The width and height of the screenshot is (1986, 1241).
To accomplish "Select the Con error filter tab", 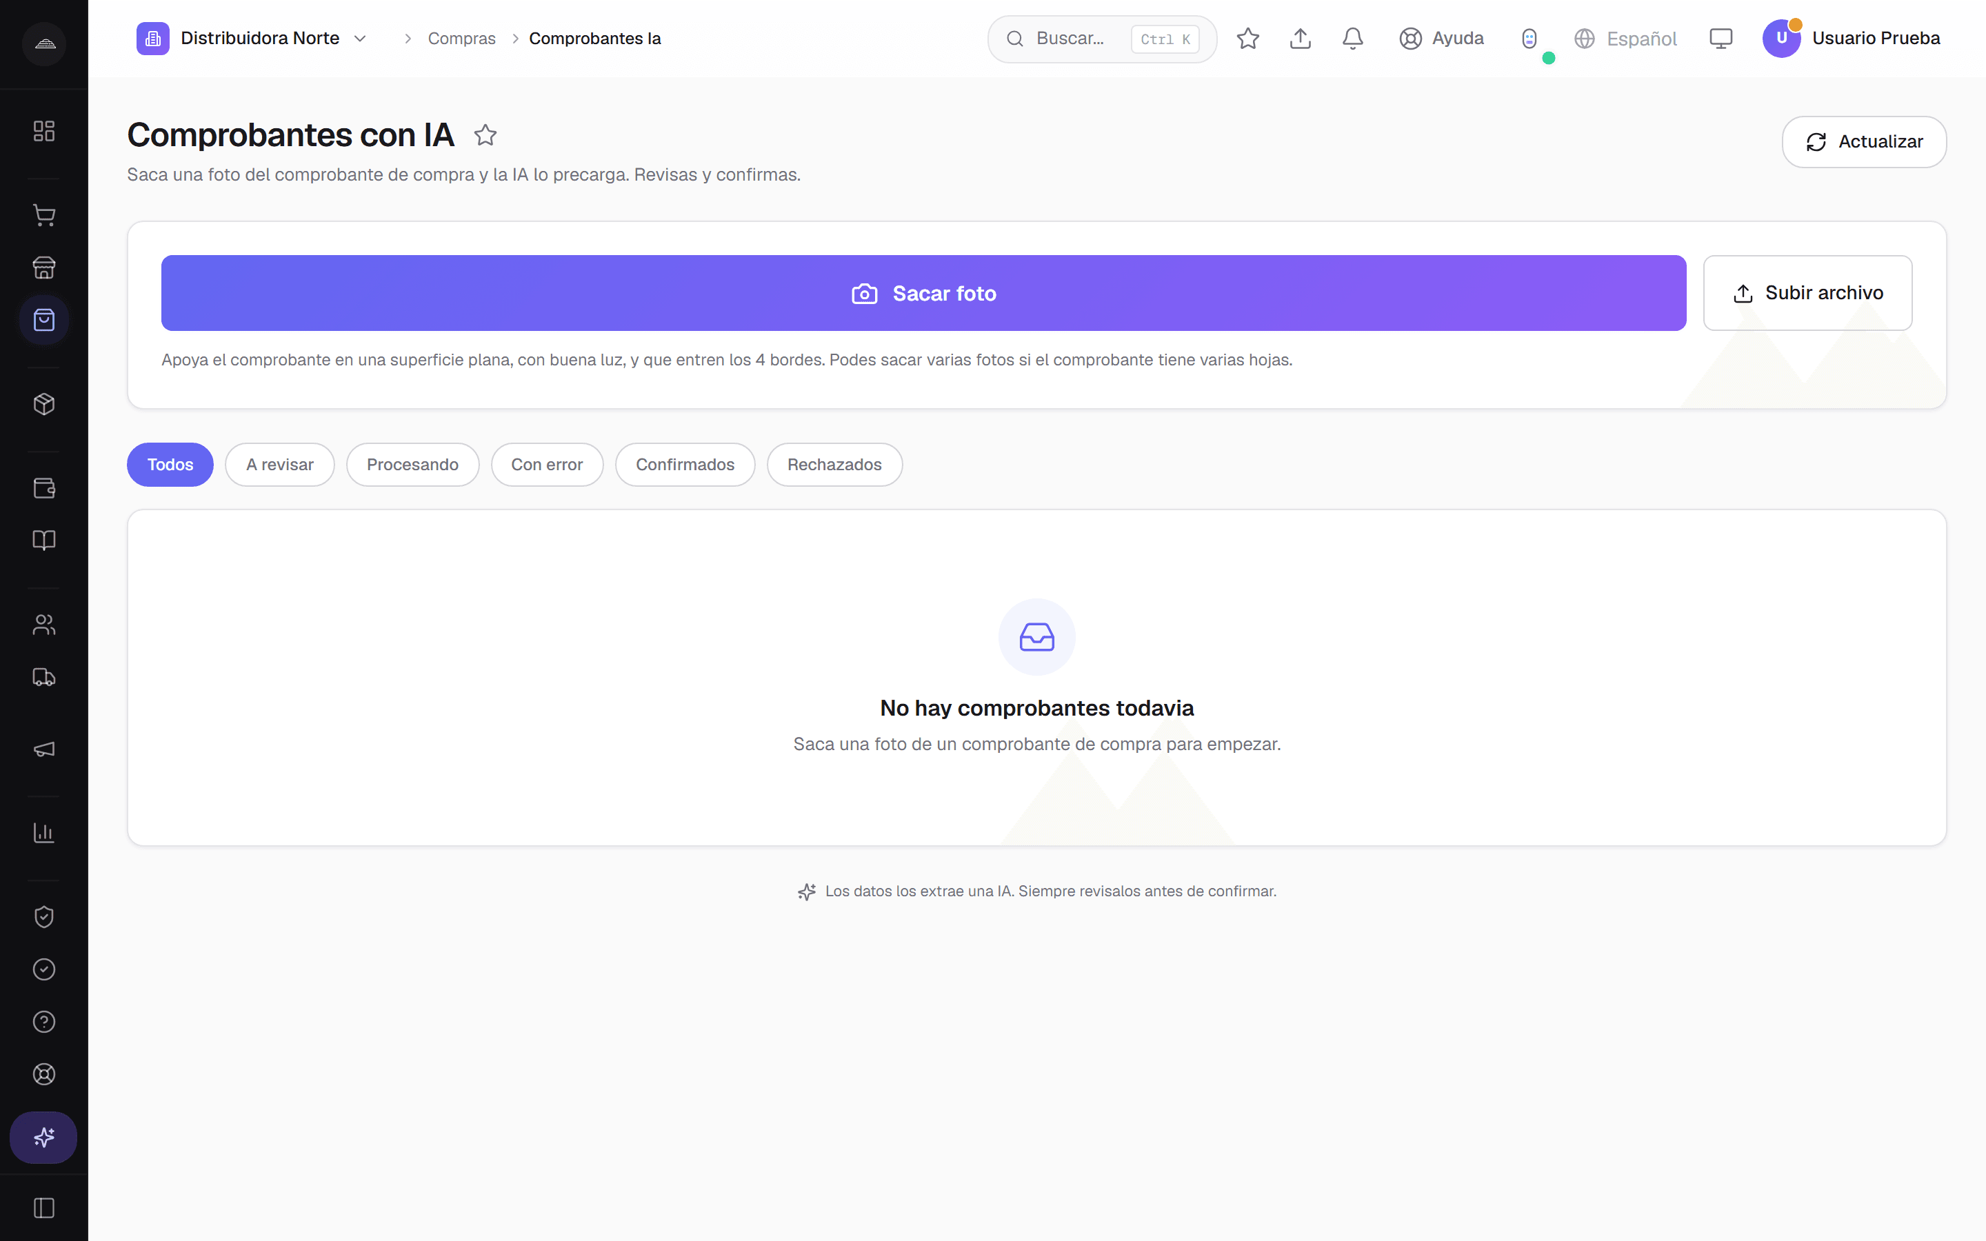I will tap(547, 465).
